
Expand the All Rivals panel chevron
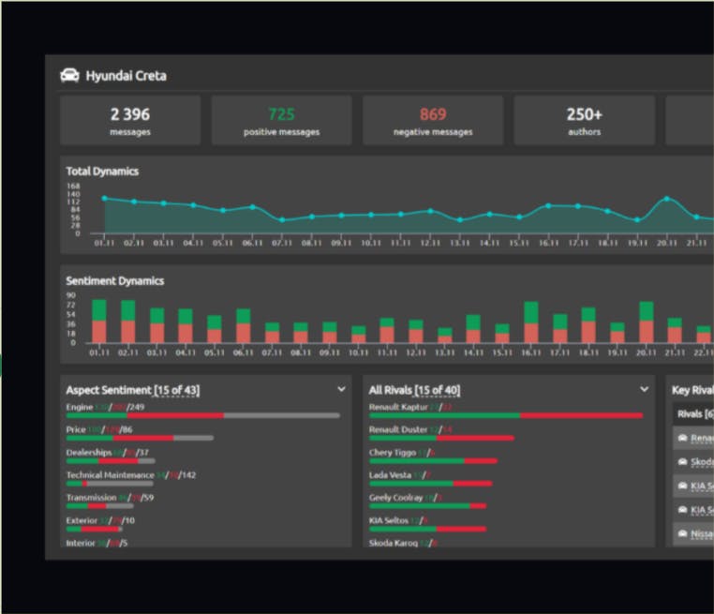(x=644, y=389)
